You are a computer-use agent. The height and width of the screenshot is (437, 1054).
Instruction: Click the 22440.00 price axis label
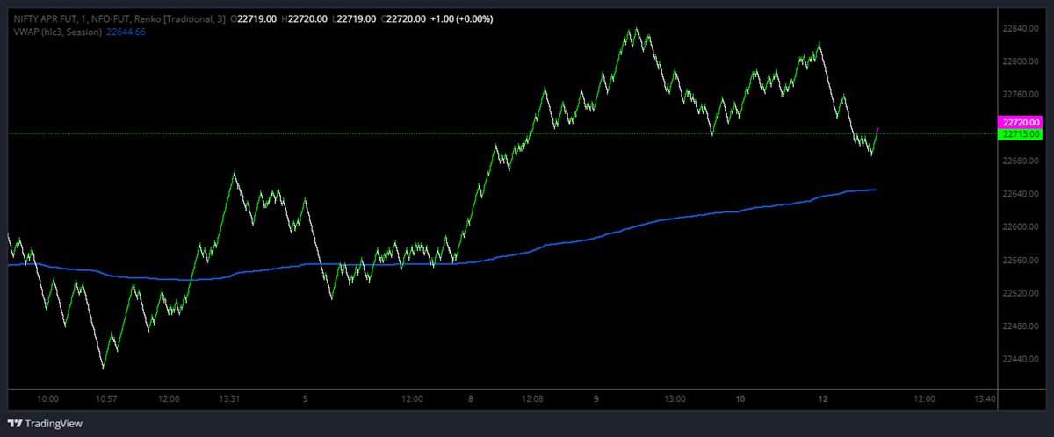click(x=1021, y=359)
